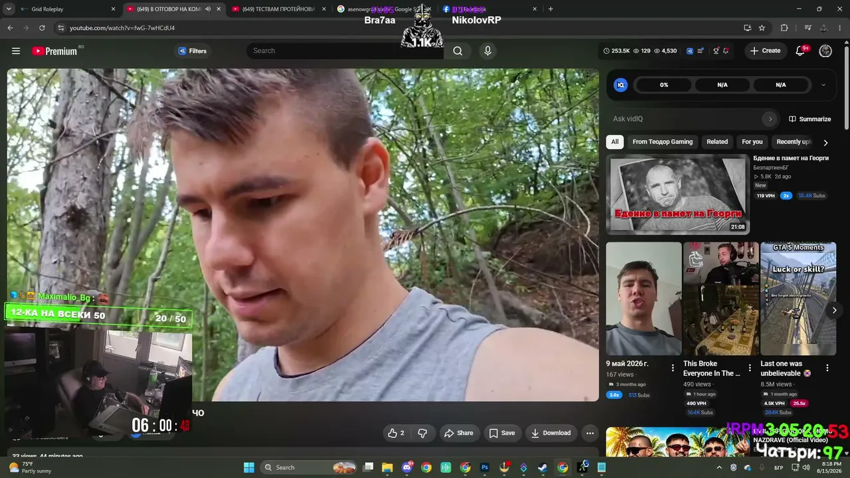Submit the Ask vidIQ arrow button

tap(770, 119)
